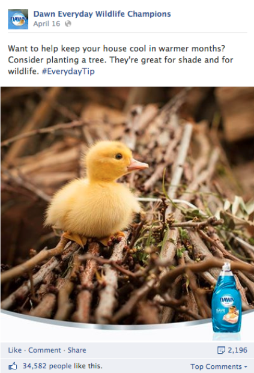Open the Dawn page profile picture

(18, 19)
